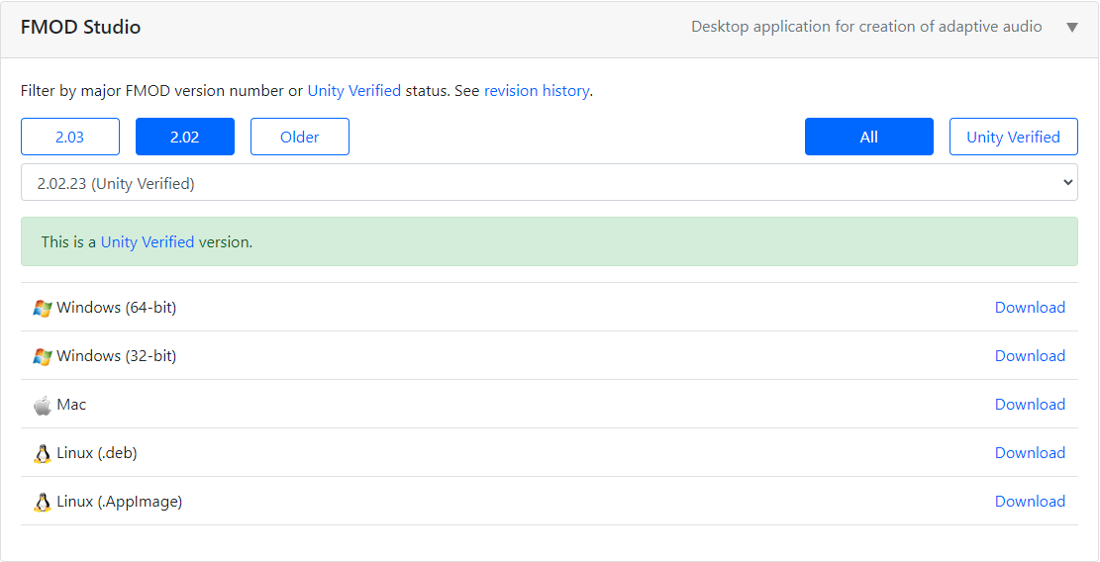Click the Windows logo beside Windows (64-bit)
The width and height of the screenshot is (1100, 562).
pos(42,308)
